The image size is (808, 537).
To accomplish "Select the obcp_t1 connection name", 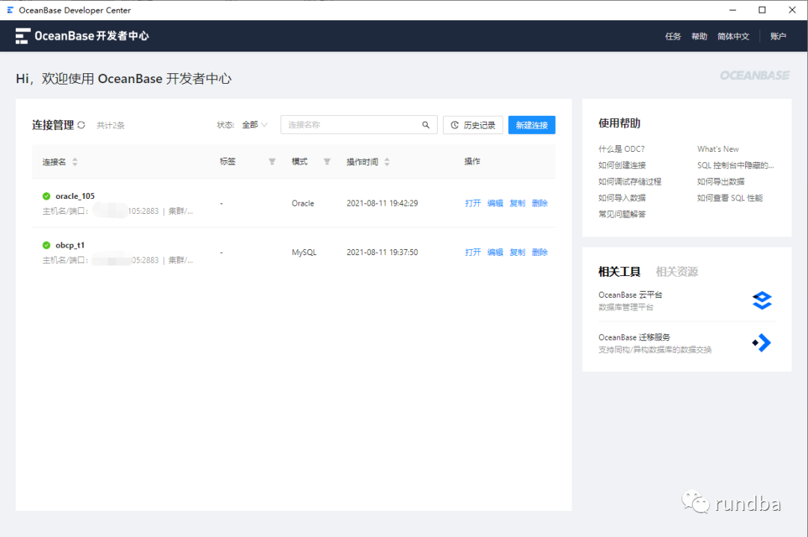I will pos(70,245).
